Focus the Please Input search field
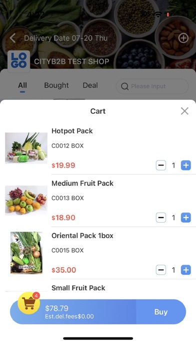The image size is (196, 349). [x=152, y=86]
